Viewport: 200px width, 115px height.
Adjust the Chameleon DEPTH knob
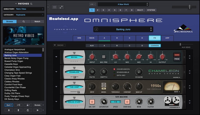click(104, 72)
